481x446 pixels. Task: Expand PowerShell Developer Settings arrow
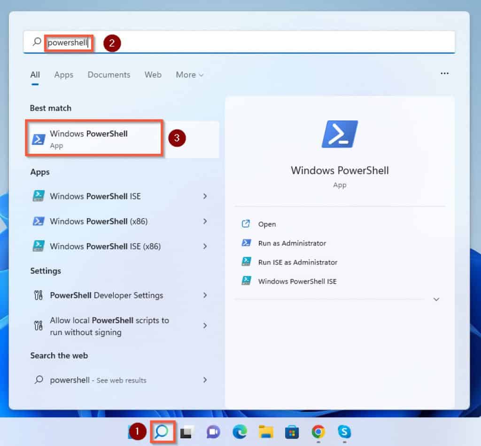[x=205, y=295]
